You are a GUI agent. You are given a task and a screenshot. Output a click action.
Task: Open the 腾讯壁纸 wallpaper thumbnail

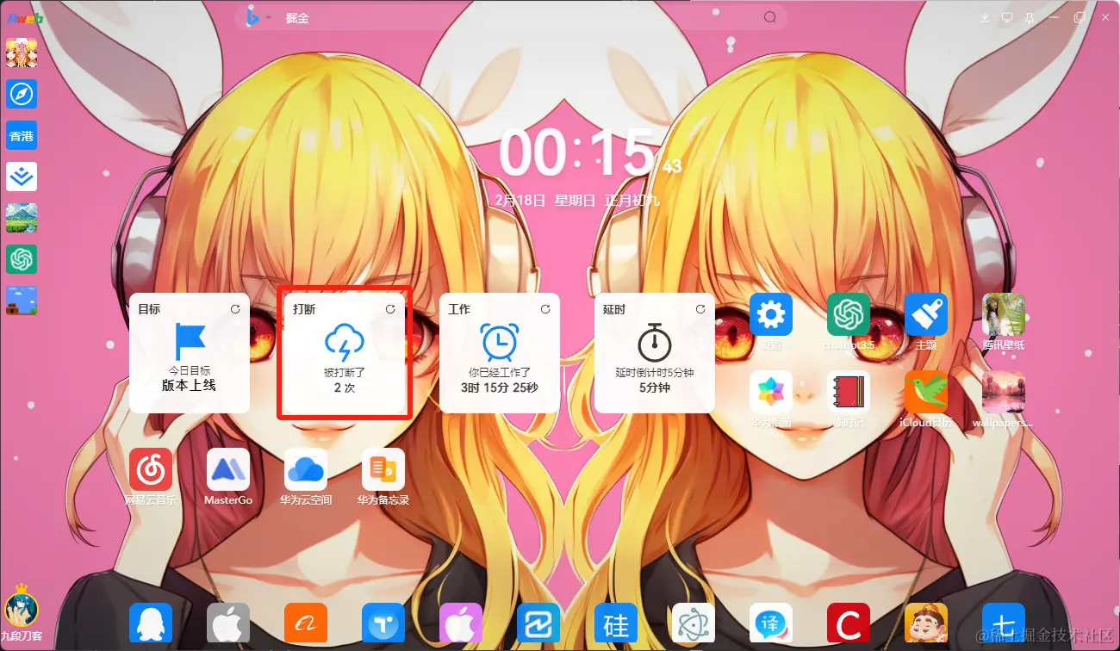[x=1004, y=314]
